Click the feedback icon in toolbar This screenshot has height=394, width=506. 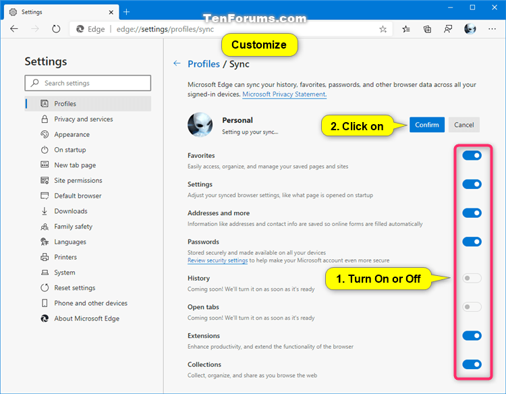click(x=448, y=30)
